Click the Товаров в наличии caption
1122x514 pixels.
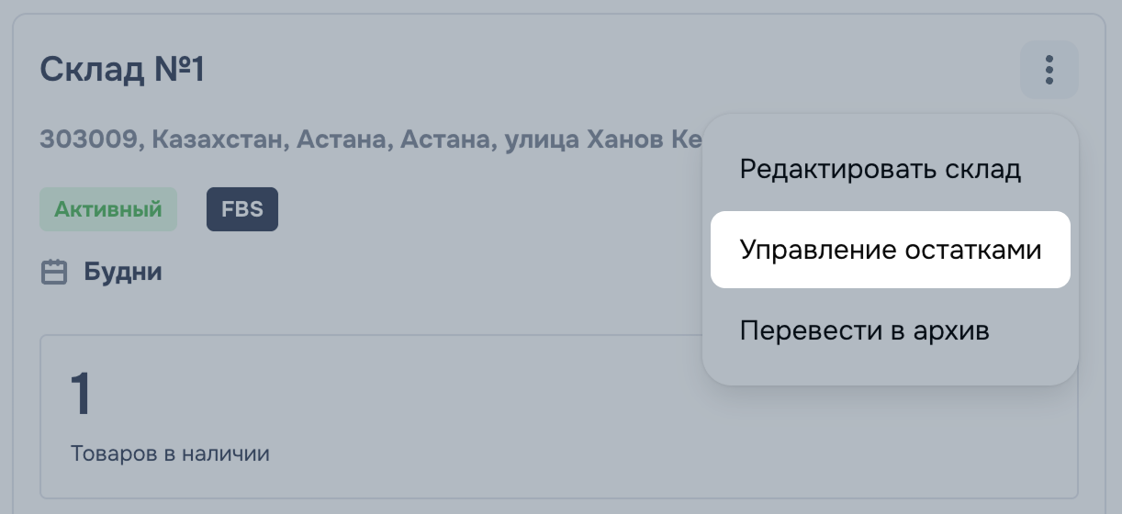[x=170, y=453]
